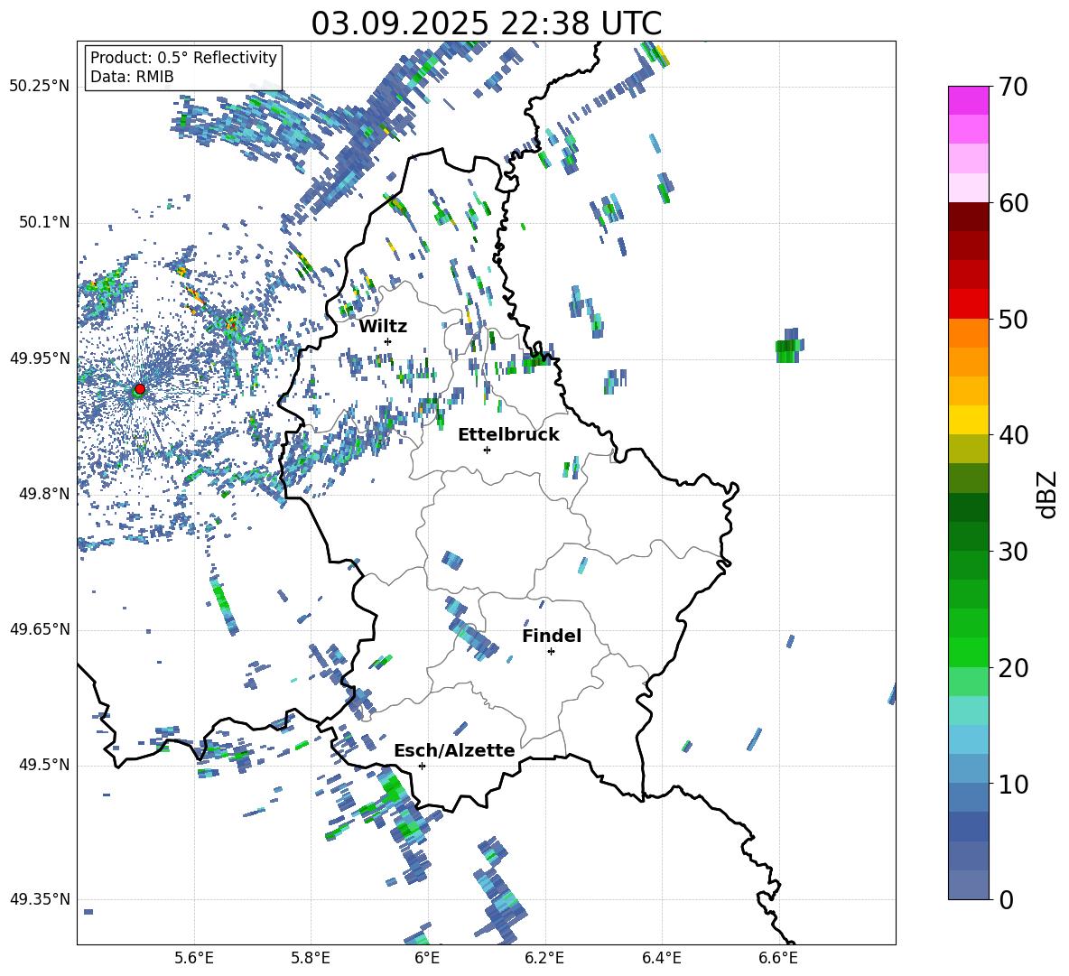
Task: Click the 49.65°N latitude label
Action: point(40,629)
